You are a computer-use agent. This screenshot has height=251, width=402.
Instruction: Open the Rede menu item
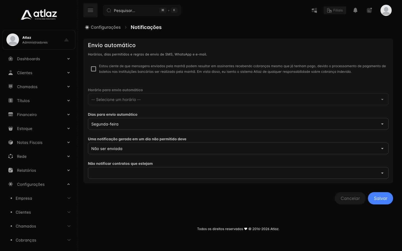coord(39,156)
